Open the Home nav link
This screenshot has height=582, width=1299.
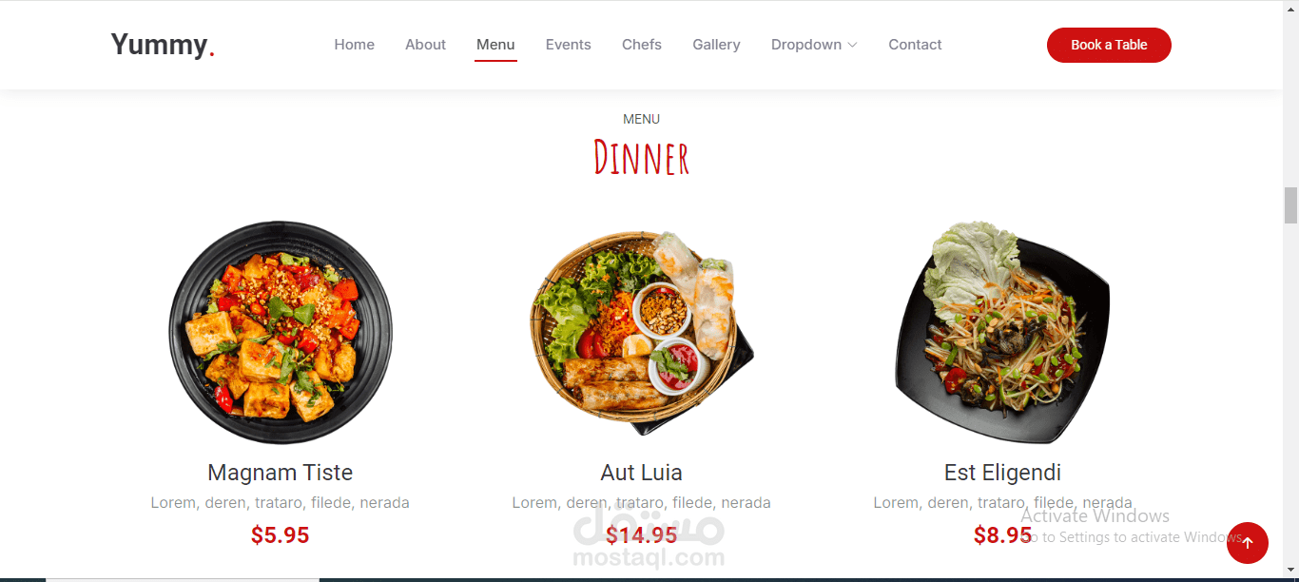pyautogui.click(x=354, y=45)
